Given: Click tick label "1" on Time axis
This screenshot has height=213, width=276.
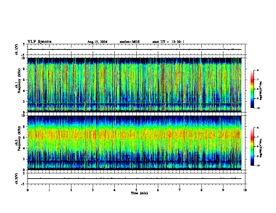Looking at the screenshot, I should tap(49, 190).
